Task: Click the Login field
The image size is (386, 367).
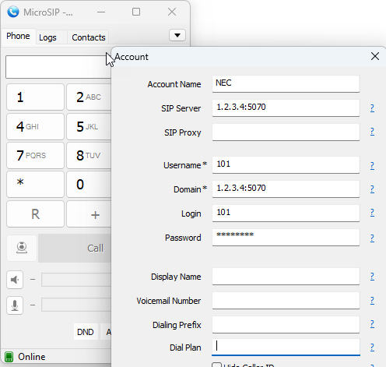Action: pyautogui.click(x=286, y=213)
